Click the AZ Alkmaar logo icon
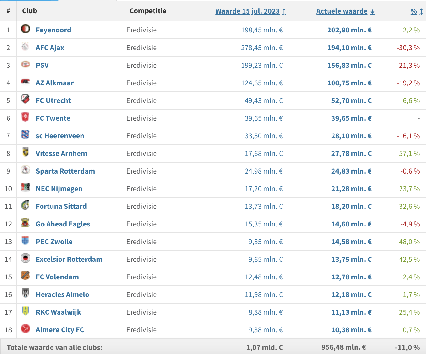The height and width of the screenshot is (354, 426). pos(25,82)
